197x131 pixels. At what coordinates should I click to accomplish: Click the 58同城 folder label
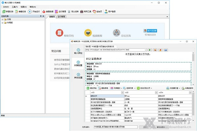(x=10, y=23)
